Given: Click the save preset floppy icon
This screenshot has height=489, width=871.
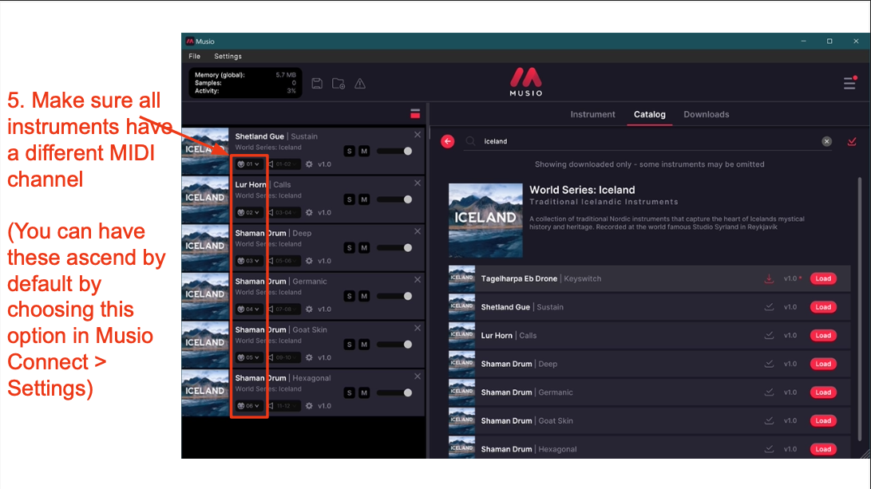Looking at the screenshot, I should pyautogui.click(x=317, y=84).
